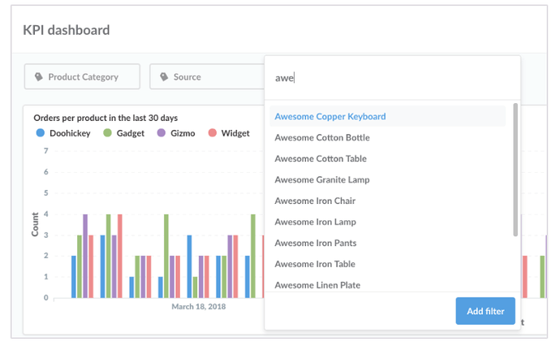560x350 pixels.
Task: Open 'Orders per product in the last 30 days' title
Action: pos(106,118)
